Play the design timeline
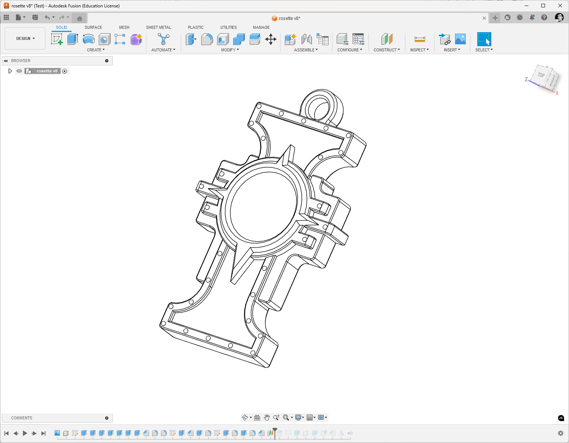The width and height of the screenshot is (569, 443). click(25, 433)
